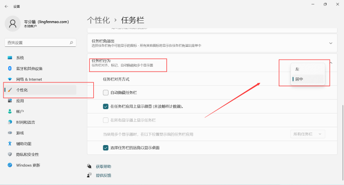Close the Settings window
Image resolution: width=344 pixels, height=185 pixels.
338,4
